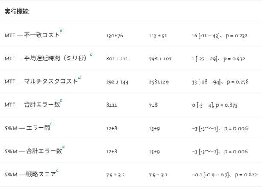Screen dimensions: 262x187
Task: Open footnote d after SWM 合計エラー数
Action: pos(63,147)
